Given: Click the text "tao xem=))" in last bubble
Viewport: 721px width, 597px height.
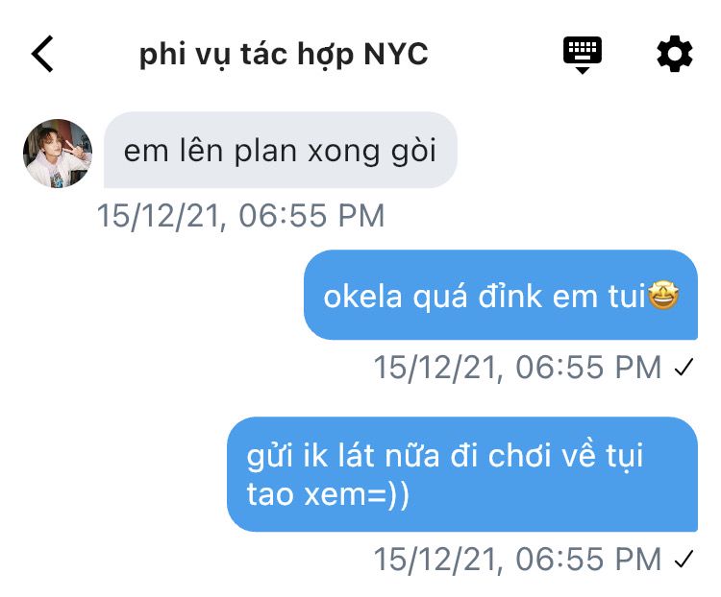Looking at the screenshot, I should pos(328,495).
